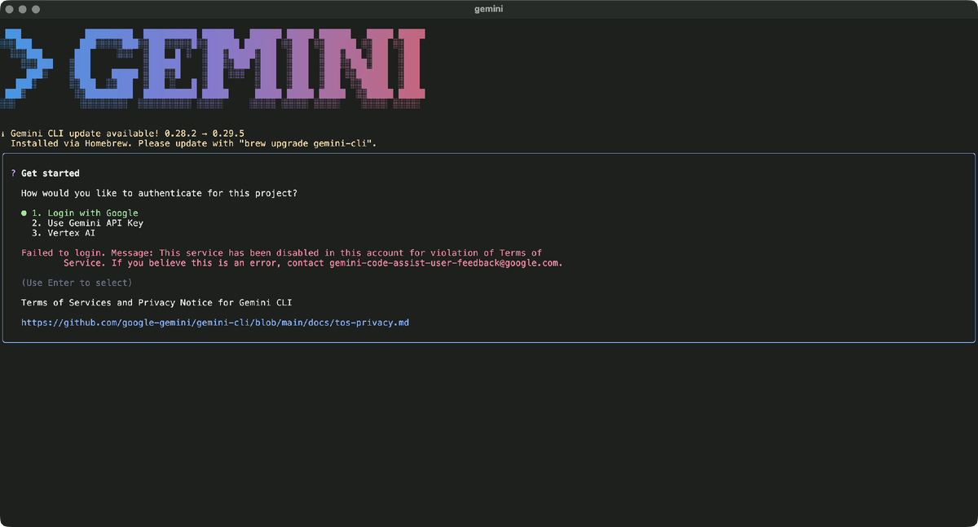Image resolution: width=978 pixels, height=527 pixels.
Task: Click the info icon beside update available notice
Action: 2,134
